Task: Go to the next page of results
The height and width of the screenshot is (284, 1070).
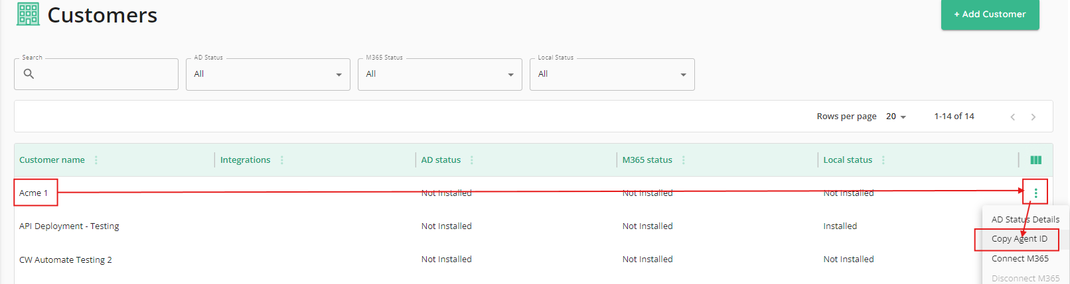Action: click(1033, 117)
